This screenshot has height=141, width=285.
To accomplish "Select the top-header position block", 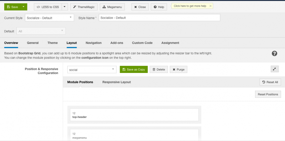I will [134, 115].
